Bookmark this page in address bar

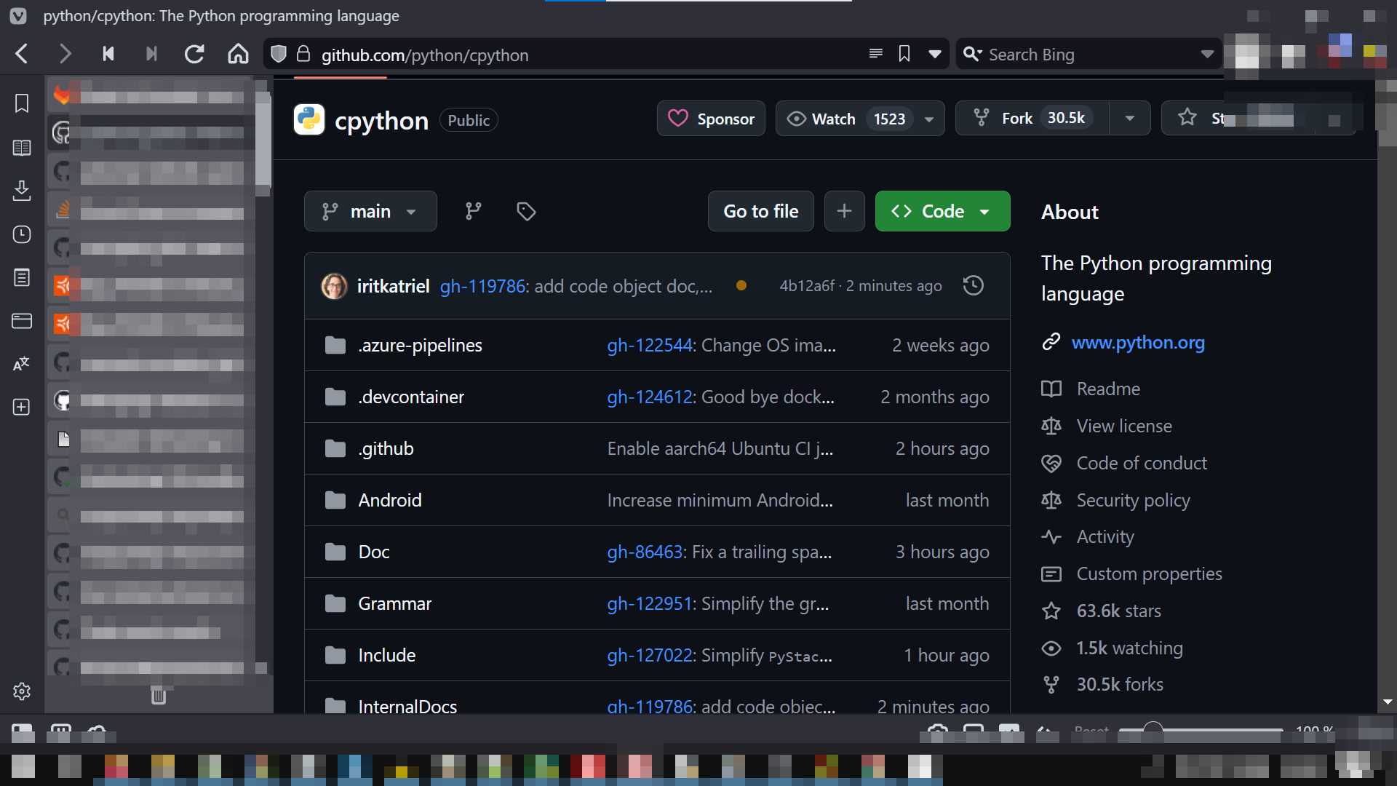coord(904,55)
